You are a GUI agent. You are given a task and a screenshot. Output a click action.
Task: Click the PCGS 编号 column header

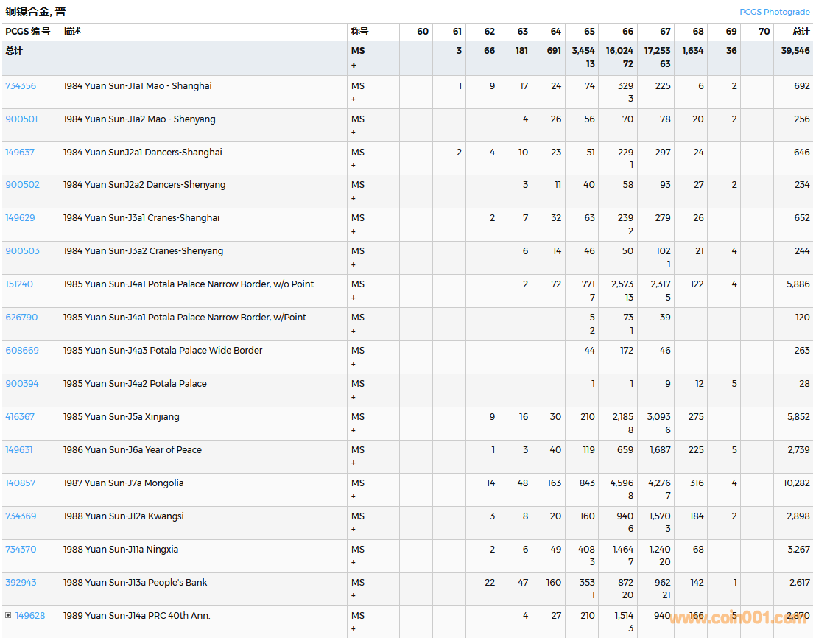click(x=28, y=32)
